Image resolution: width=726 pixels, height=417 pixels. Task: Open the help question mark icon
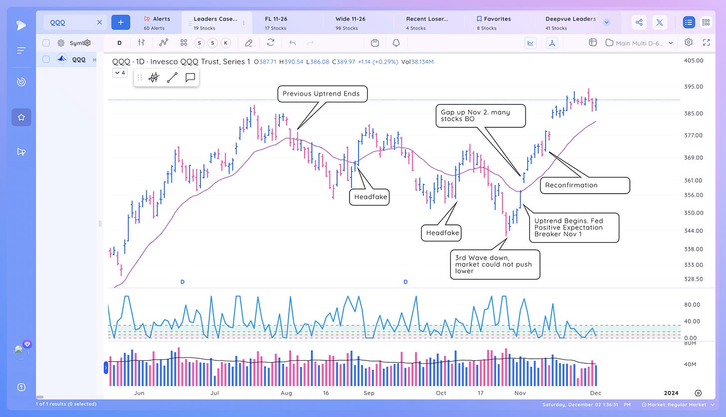pyautogui.click(x=21, y=387)
